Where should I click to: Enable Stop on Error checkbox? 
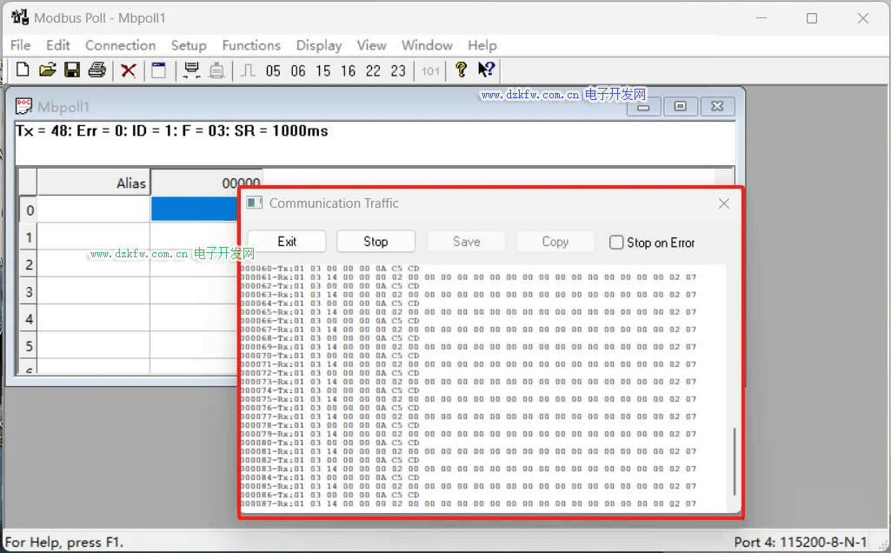(x=616, y=243)
